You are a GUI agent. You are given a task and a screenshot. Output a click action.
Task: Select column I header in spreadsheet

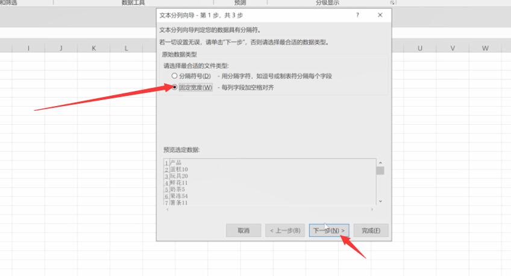(28, 48)
